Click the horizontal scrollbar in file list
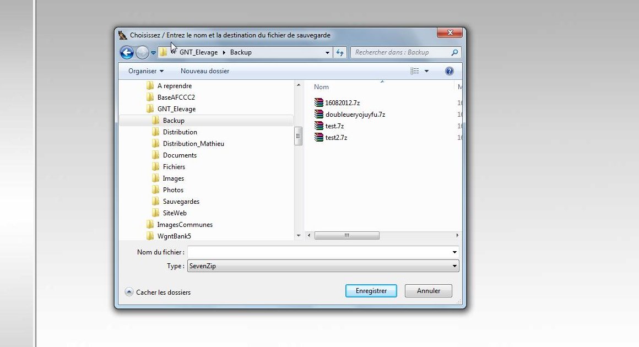 [x=346, y=235]
